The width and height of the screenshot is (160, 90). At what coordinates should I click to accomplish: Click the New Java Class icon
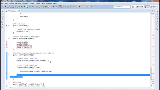[x=40, y=7]
